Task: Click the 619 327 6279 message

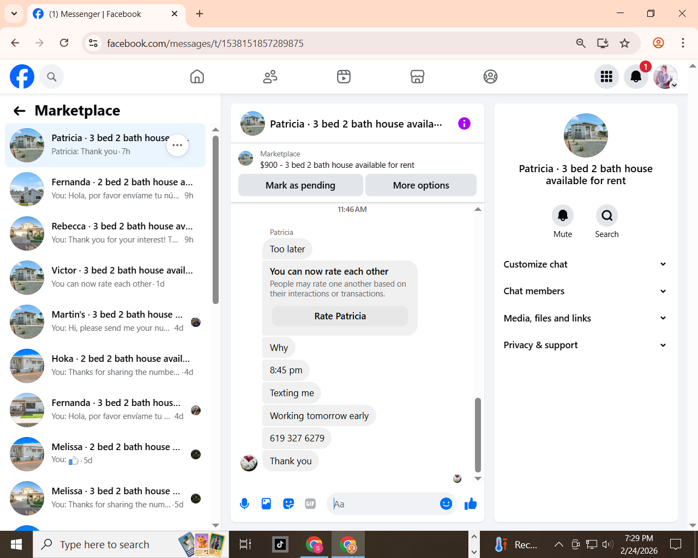Action: click(x=297, y=438)
